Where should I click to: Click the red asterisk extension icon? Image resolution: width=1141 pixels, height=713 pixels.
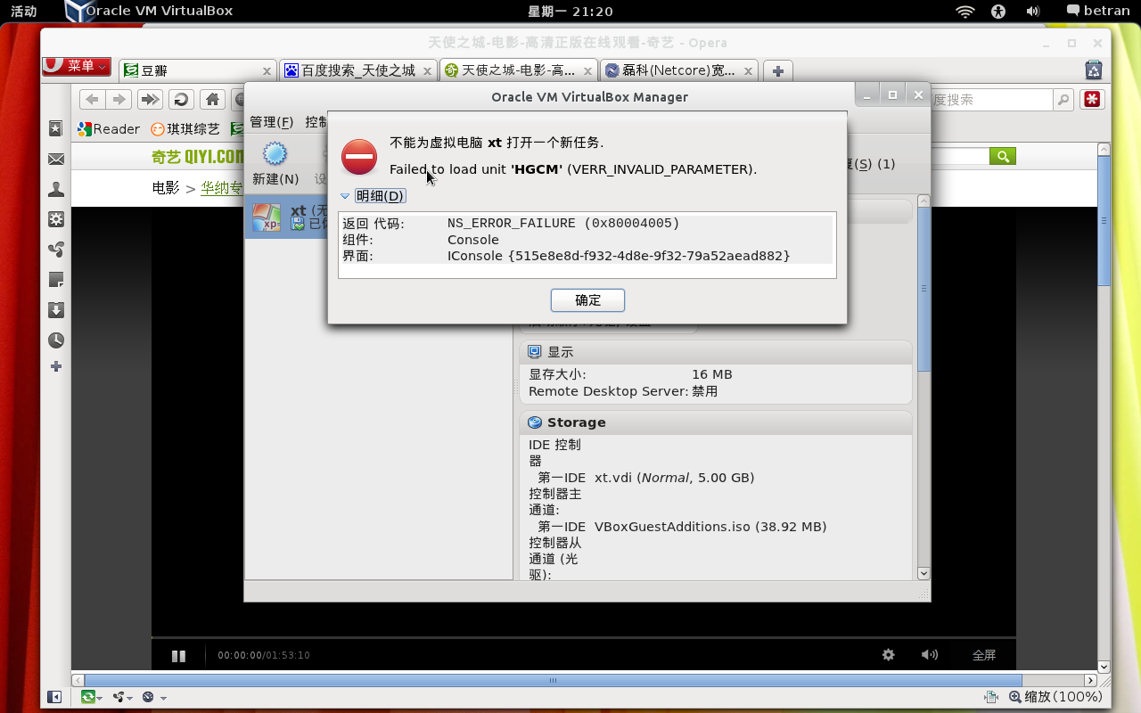point(1090,100)
